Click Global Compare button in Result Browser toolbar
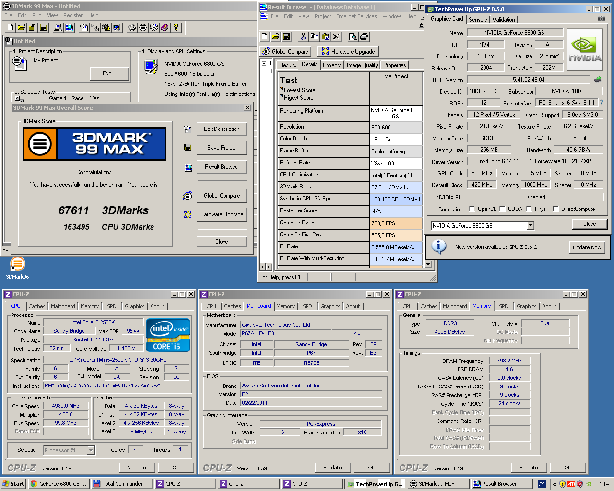 click(x=285, y=52)
